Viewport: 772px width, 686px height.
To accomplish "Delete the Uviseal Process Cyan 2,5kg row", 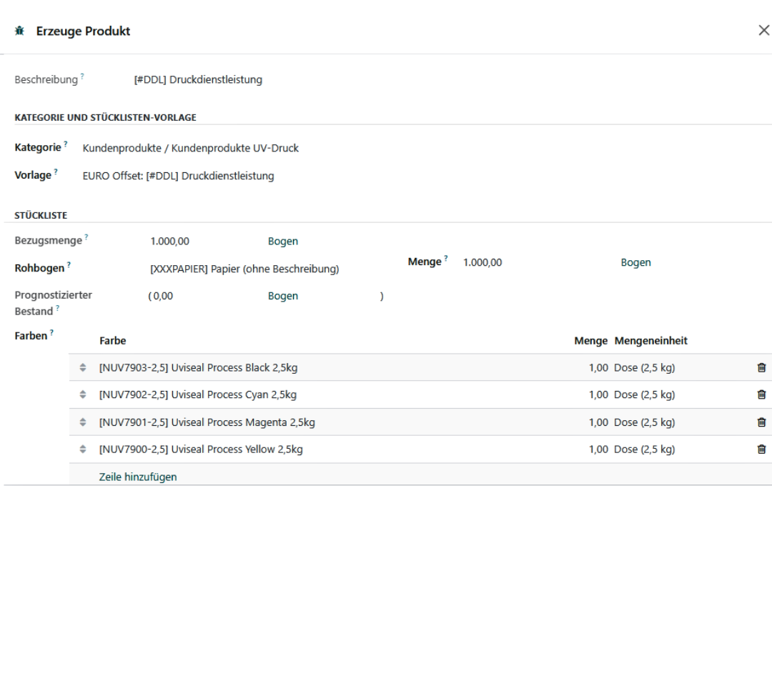I will [761, 394].
